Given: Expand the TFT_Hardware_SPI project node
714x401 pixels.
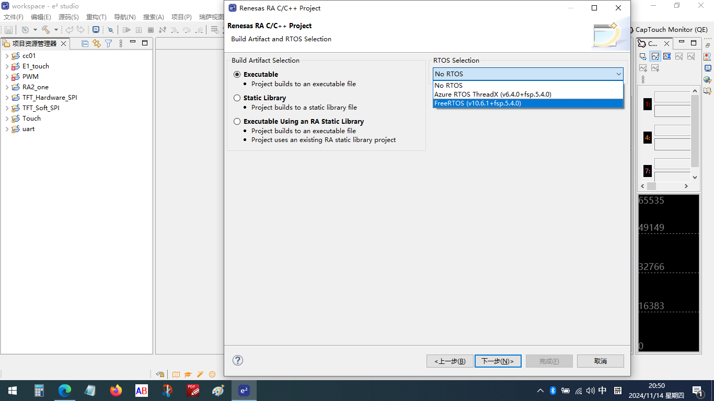Looking at the screenshot, I should coord(7,98).
